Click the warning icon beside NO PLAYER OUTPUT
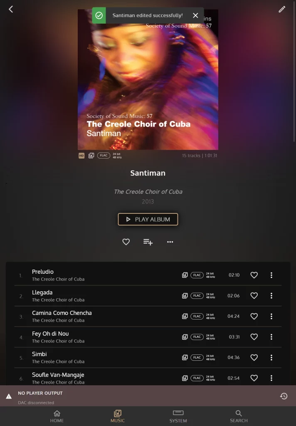 pyautogui.click(x=9, y=396)
